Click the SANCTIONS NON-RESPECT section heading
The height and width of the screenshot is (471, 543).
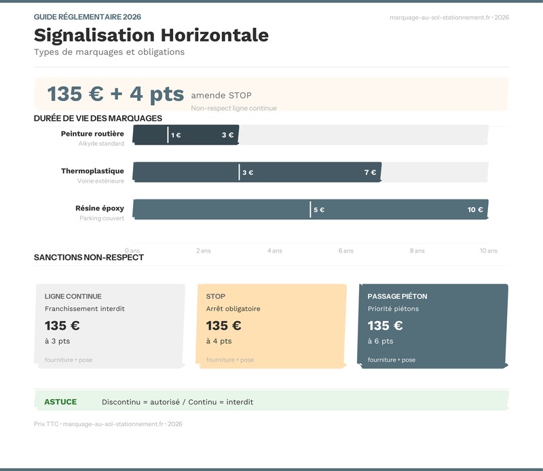(89, 257)
